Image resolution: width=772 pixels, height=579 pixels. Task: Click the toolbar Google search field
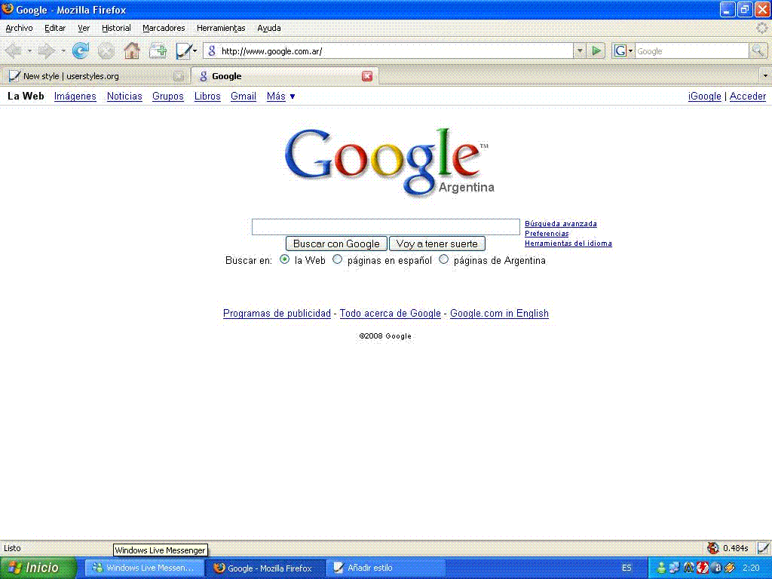(692, 51)
